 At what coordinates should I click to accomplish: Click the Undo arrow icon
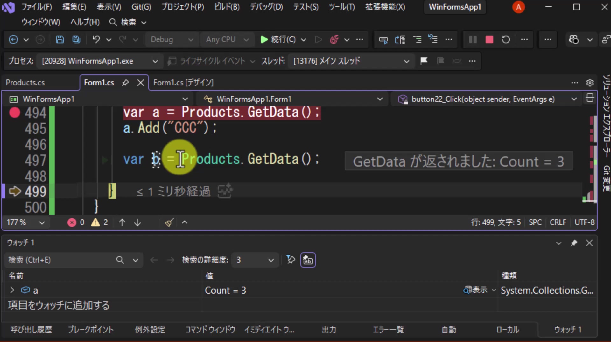click(x=96, y=39)
